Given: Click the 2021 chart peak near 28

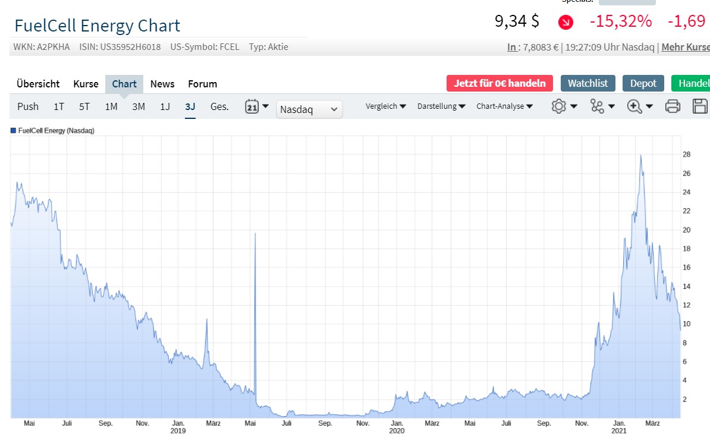Looking at the screenshot, I should tap(640, 156).
